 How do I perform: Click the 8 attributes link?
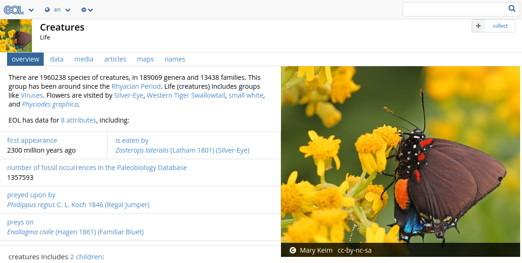point(78,120)
